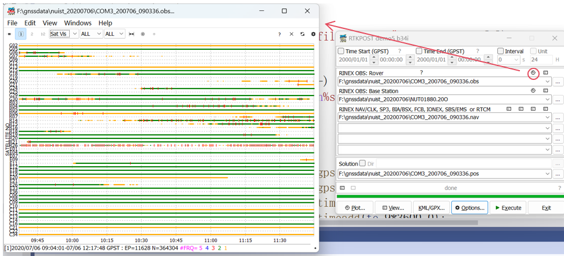The height and width of the screenshot is (256, 564).
Task: Click the question mark icon in RTKPLOT toolbar
Action: coord(279,34)
